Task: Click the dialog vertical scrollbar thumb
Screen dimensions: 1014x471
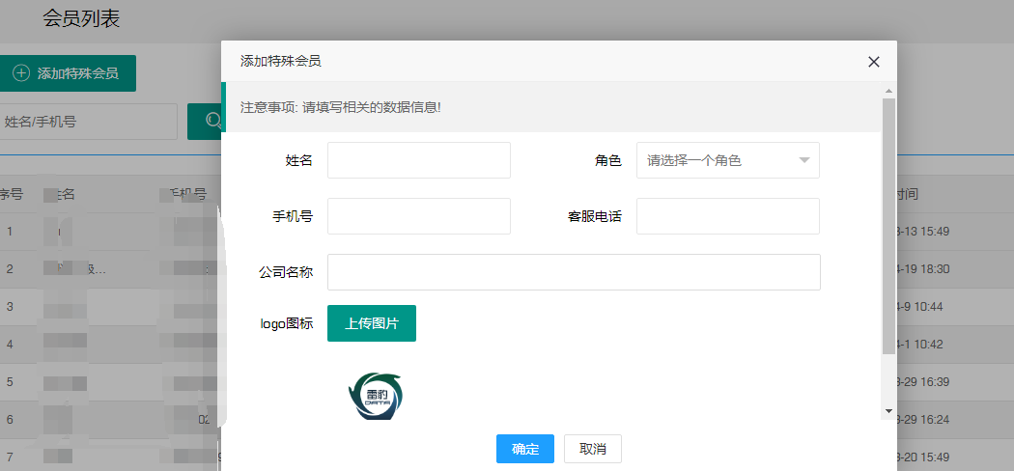Action: pyautogui.click(x=888, y=226)
